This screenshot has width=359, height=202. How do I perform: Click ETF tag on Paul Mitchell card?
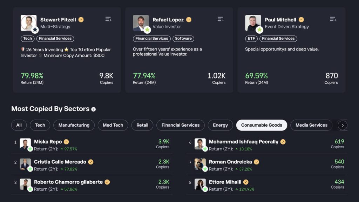pyautogui.click(x=251, y=39)
